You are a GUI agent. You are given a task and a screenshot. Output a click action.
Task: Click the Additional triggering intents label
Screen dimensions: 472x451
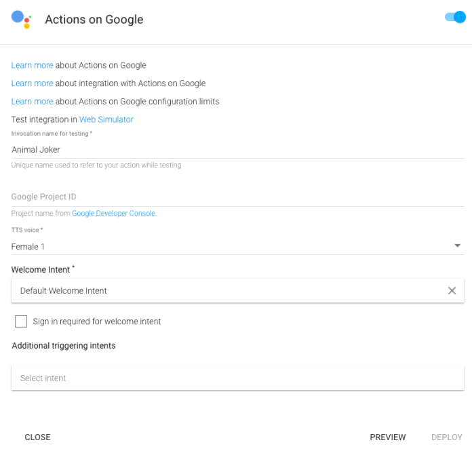(x=64, y=346)
